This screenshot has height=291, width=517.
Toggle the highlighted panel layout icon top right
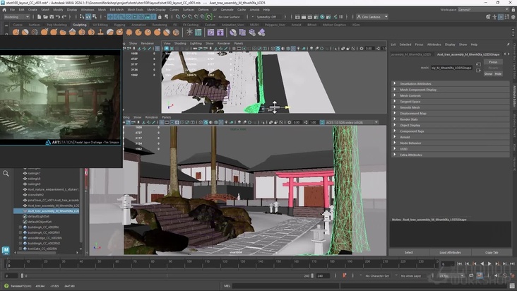501,17
